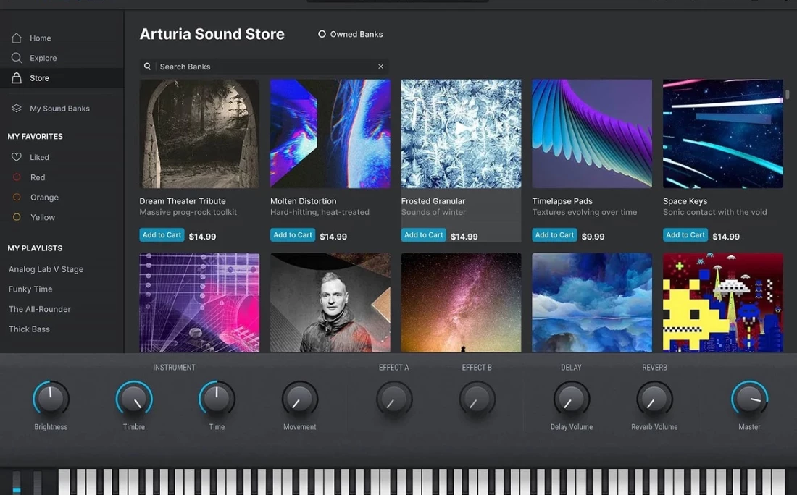Select the Store bag icon

pyautogui.click(x=17, y=78)
